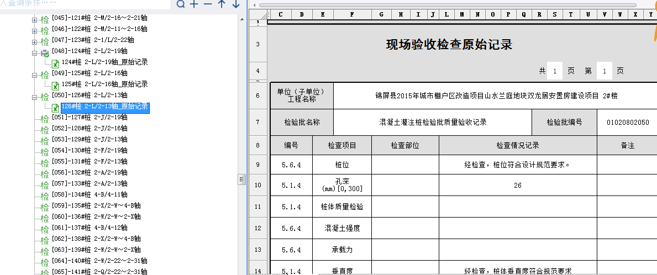Click Excel icon of 124#桩 原始记录
This screenshot has height=275, width=657.
pyautogui.click(x=55, y=64)
